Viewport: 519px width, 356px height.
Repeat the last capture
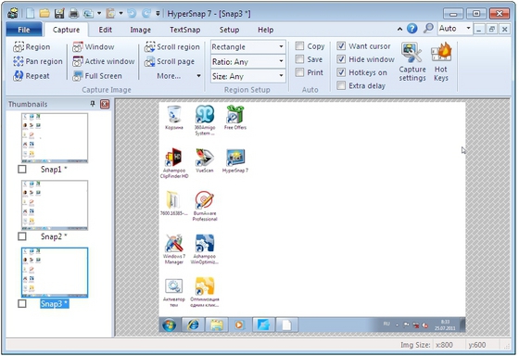31,76
